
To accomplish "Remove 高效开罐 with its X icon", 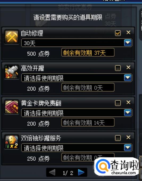I will pos(128,67).
